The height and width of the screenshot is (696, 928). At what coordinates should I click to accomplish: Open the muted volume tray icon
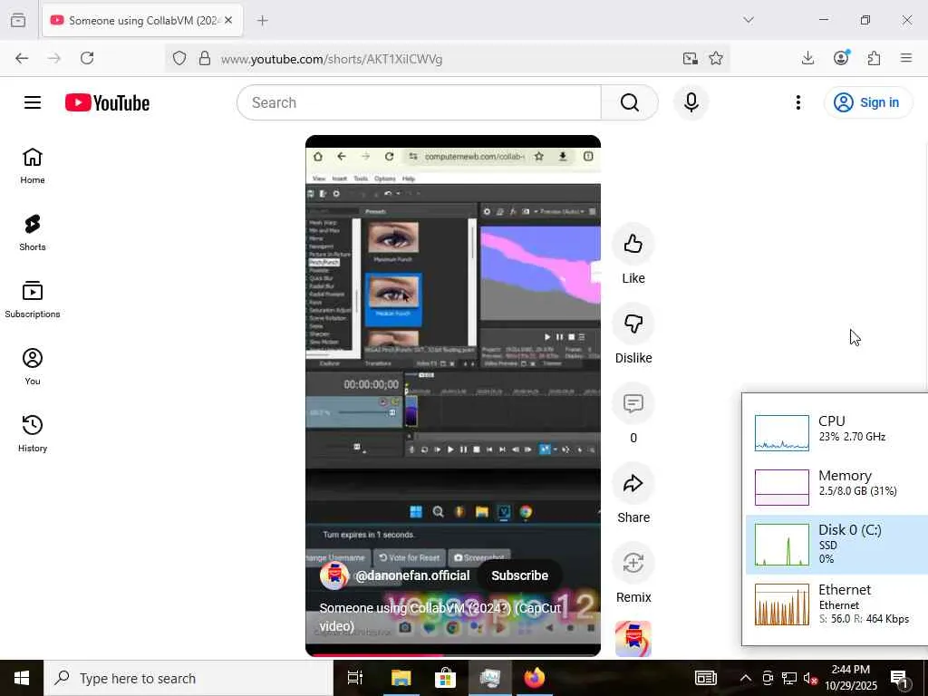(811, 678)
